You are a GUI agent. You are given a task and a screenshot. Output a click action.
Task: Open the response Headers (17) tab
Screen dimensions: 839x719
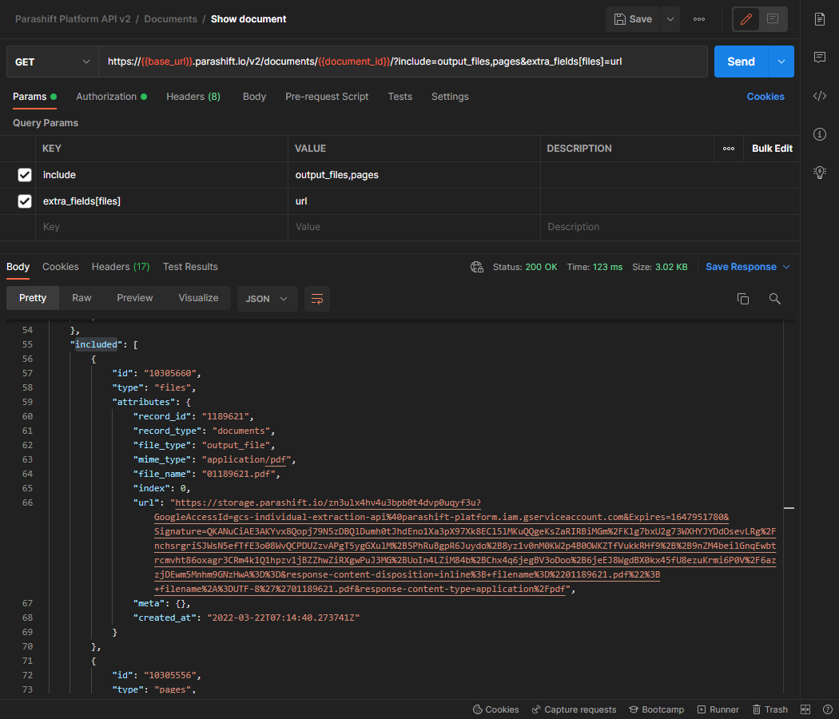coord(121,267)
